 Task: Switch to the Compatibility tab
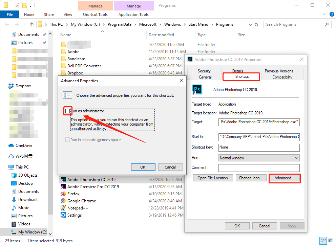pos(282,77)
